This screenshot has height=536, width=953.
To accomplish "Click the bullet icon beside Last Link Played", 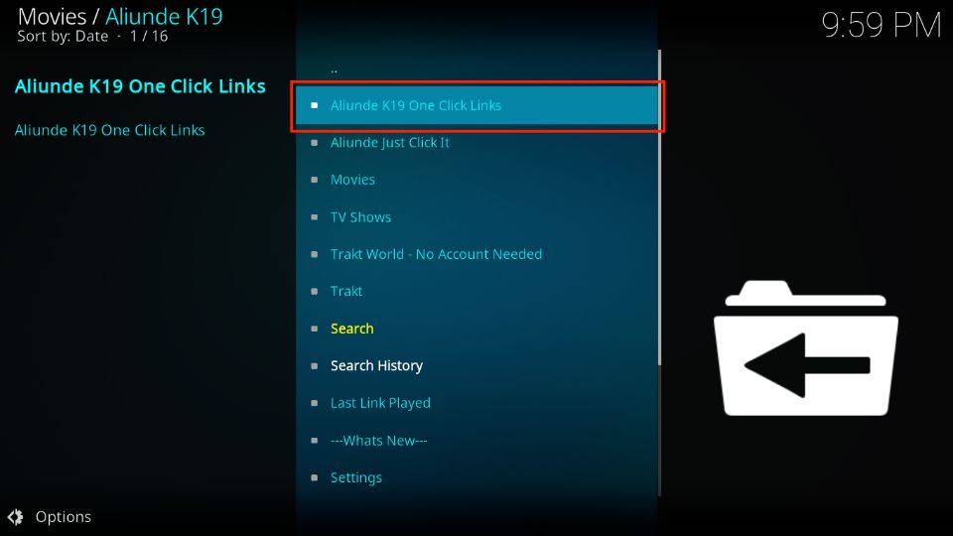I will point(315,403).
